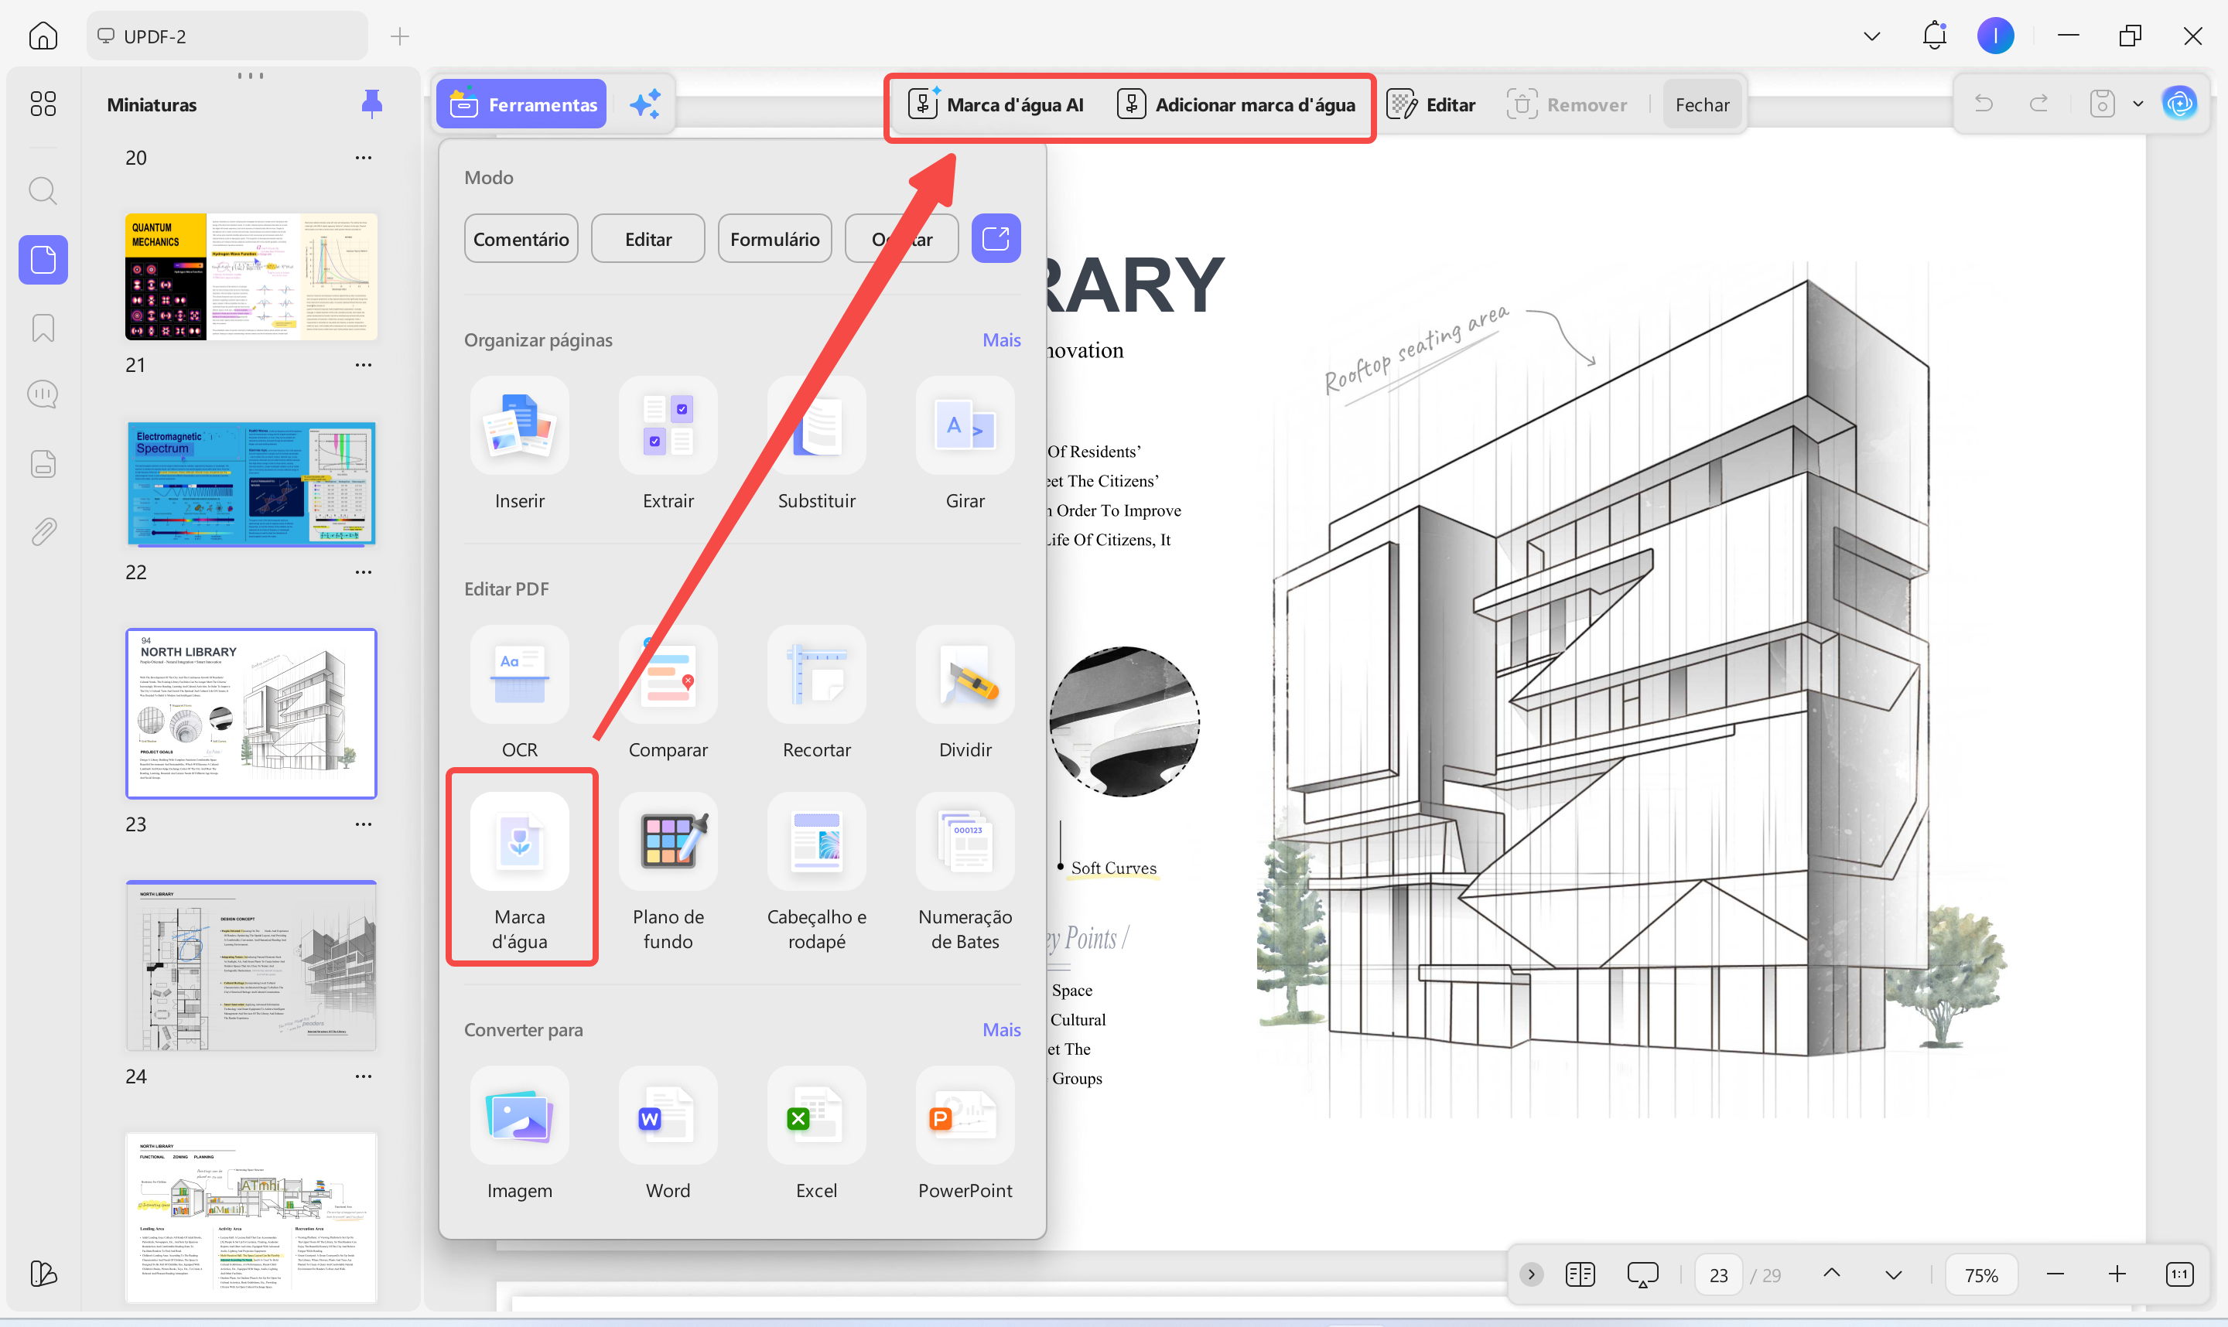
Task: Expand the title bar chevron menu
Action: 1872,36
